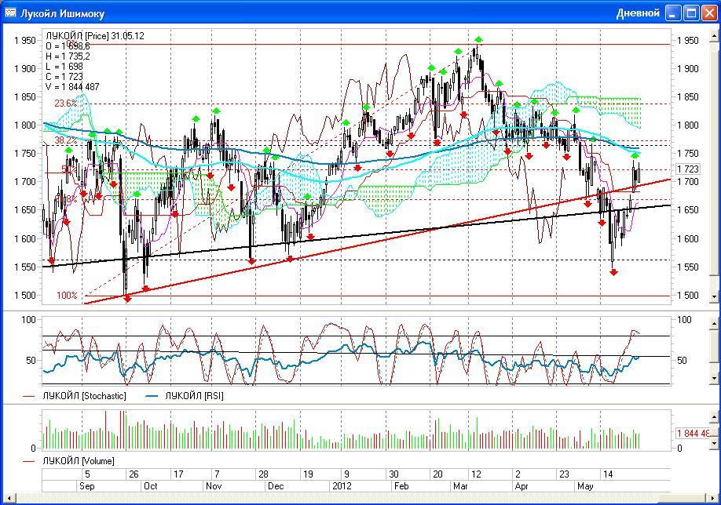
Task: Click the blue RSI legend line swatch
Action: click(152, 396)
